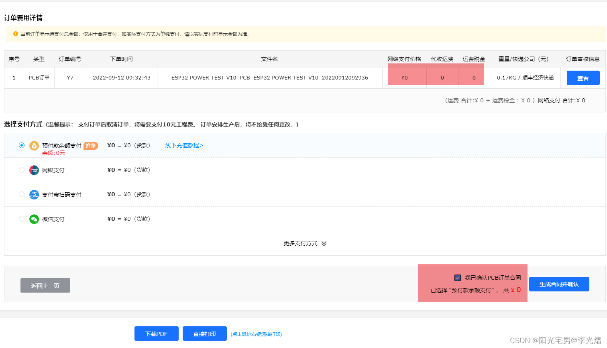Click the 文件名 column header

[269, 59]
